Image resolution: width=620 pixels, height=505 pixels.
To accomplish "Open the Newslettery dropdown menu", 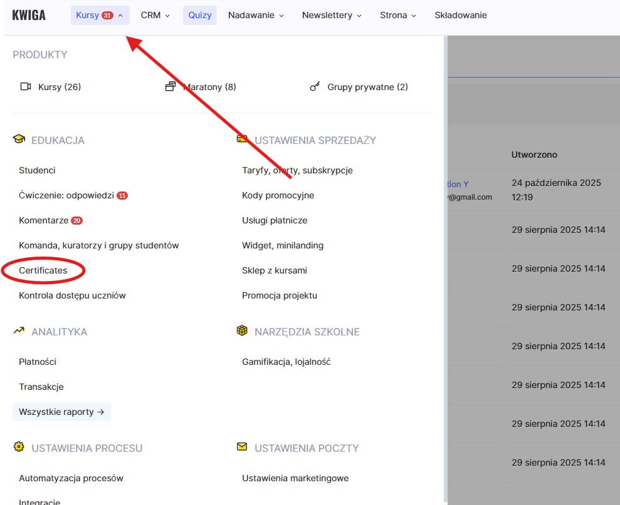I will pos(332,15).
